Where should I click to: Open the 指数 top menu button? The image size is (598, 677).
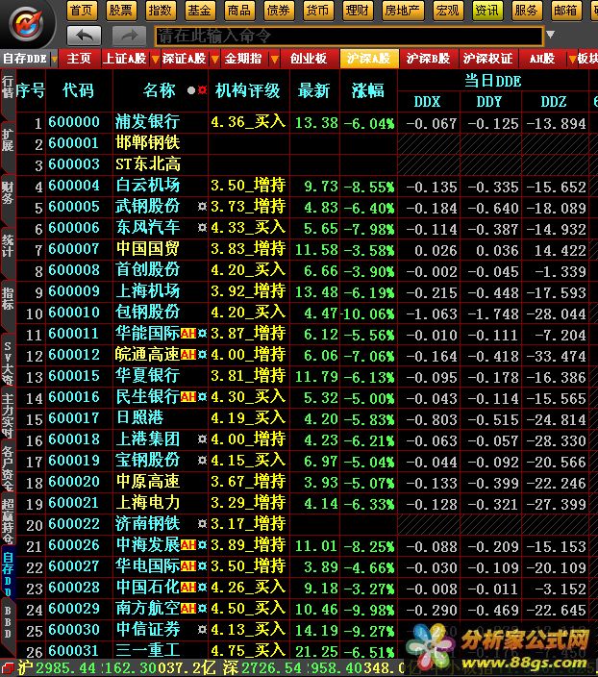[x=160, y=10]
